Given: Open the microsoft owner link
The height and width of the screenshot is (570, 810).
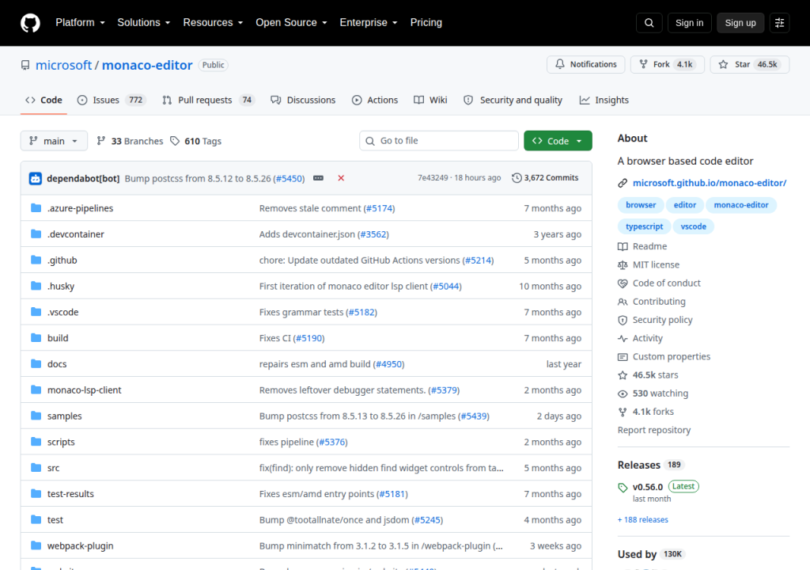Looking at the screenshot, I should pos(63,65).
